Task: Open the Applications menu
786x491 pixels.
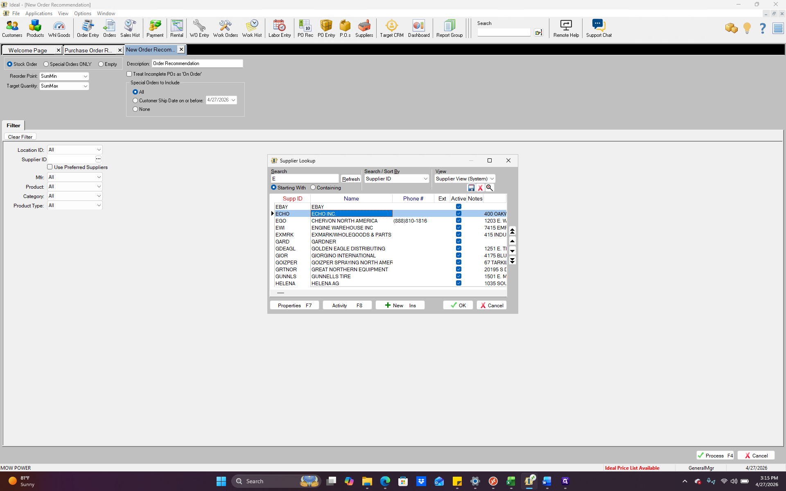Action: (x=39, y=14)
